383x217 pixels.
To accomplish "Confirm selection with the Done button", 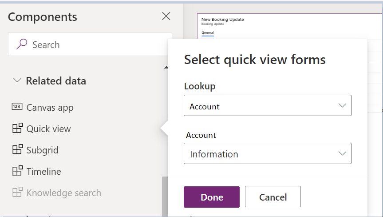I will (212, 197).
